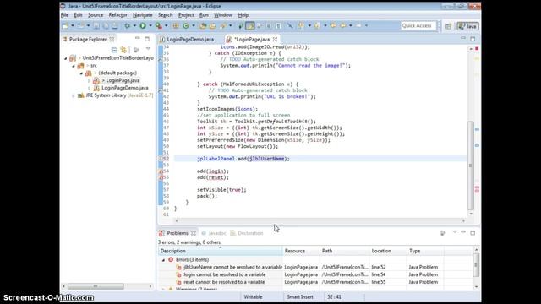Image resolution: width=541 pixels, height=304 pixels.
Task: Open the Help menu
Action: pyautogui.click(x=243, y=15)
